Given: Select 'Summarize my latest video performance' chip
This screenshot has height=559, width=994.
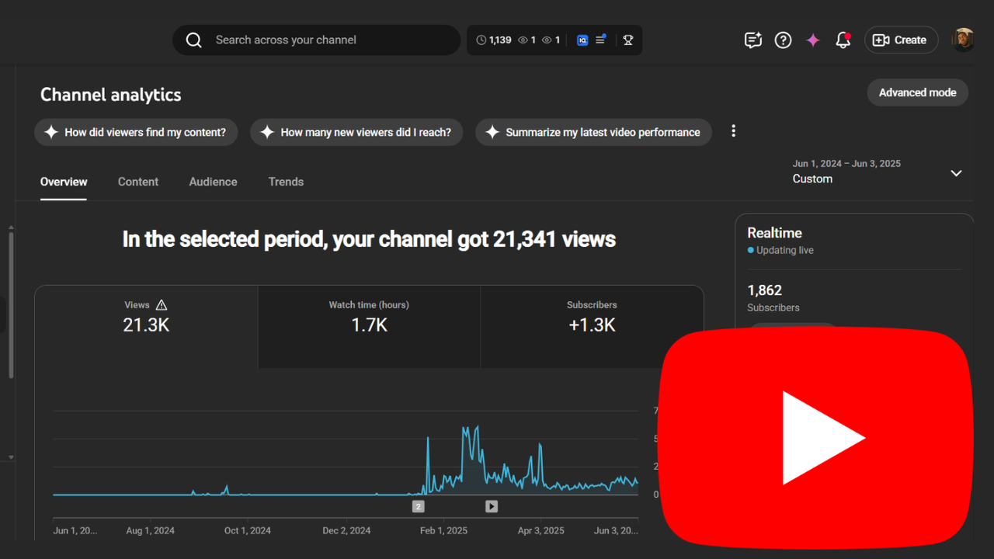Looking at the screenshot, I should point(593,132).
